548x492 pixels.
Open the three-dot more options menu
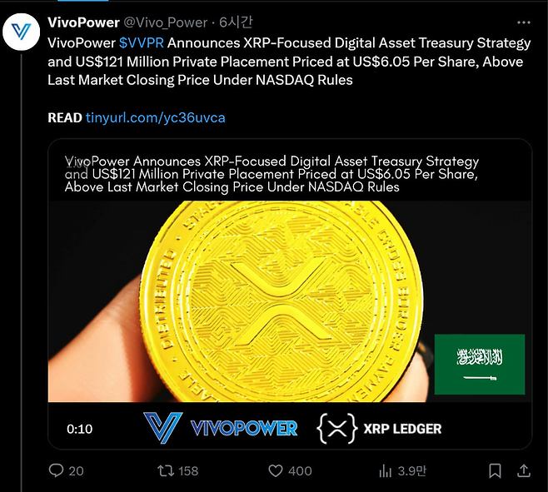[523, 22]
